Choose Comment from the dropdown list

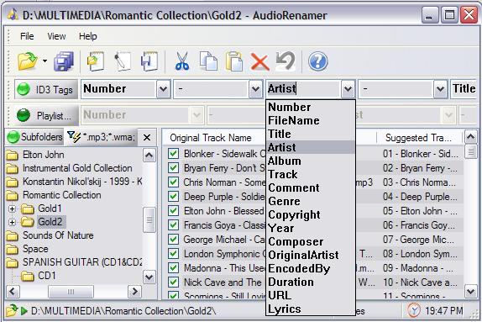(311, 187)
